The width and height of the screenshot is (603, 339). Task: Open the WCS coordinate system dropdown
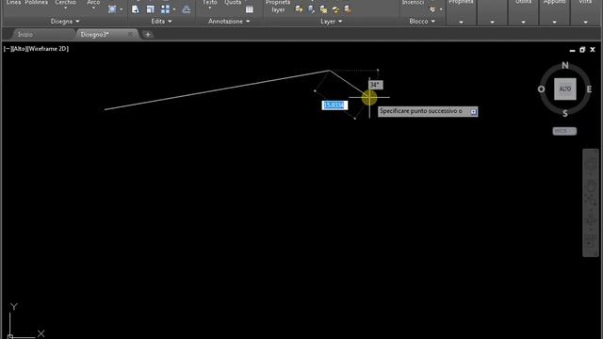[564, 131]
